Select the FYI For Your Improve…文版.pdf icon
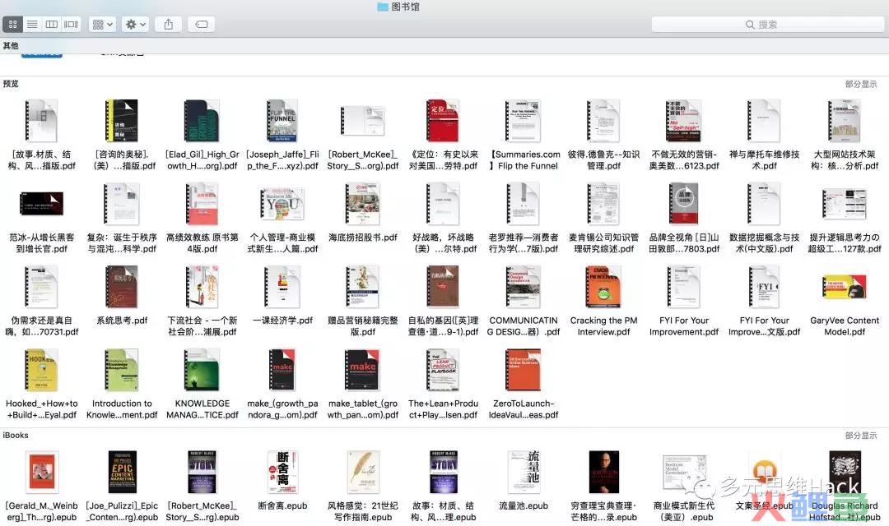Image resolution: width=889 pixels, height=526 pixels. 764,287
